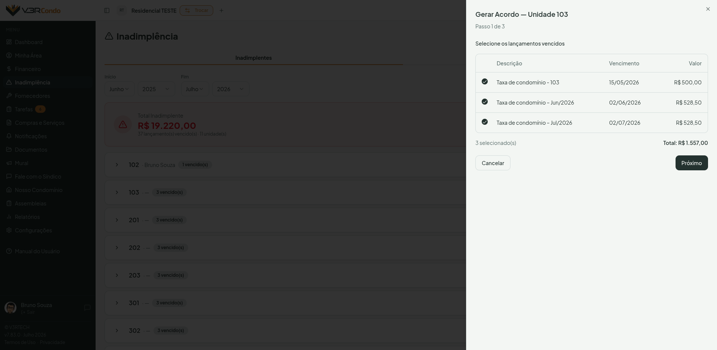Image resolution: width=717 pixels, height=350 pixels.
Task: Open the Início year dropdown 2025
Action: pos(156,89)
